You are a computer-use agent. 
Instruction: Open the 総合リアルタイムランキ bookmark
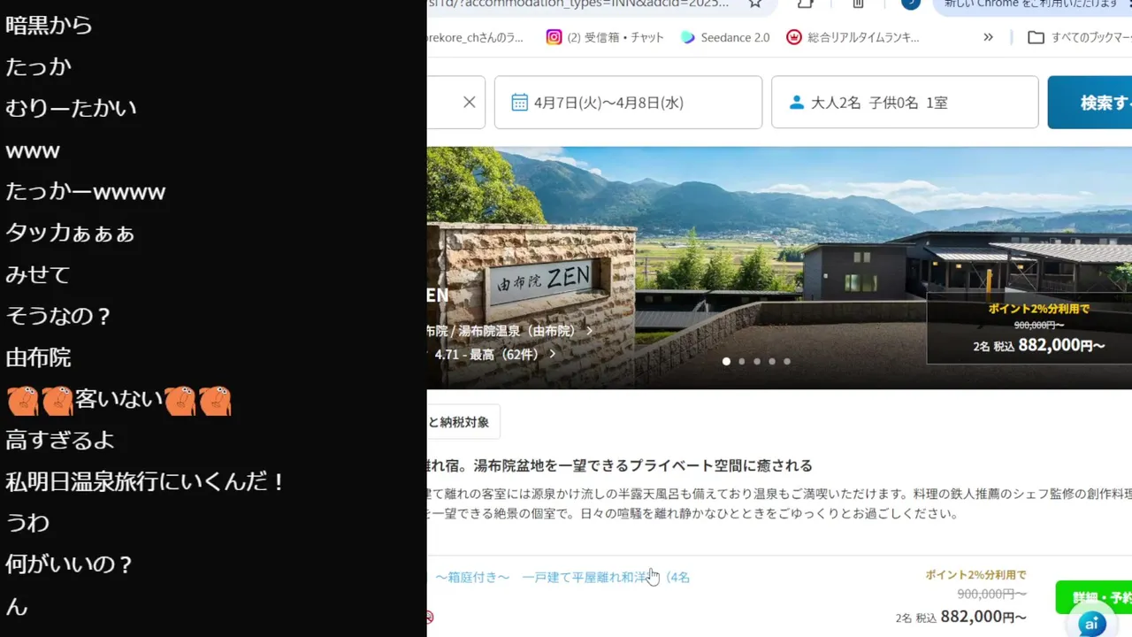[853, 37]
